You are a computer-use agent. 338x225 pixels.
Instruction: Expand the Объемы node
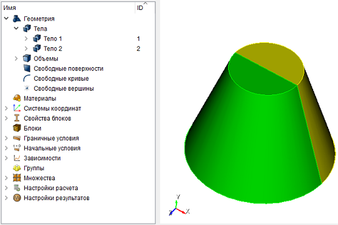[16, 58]
